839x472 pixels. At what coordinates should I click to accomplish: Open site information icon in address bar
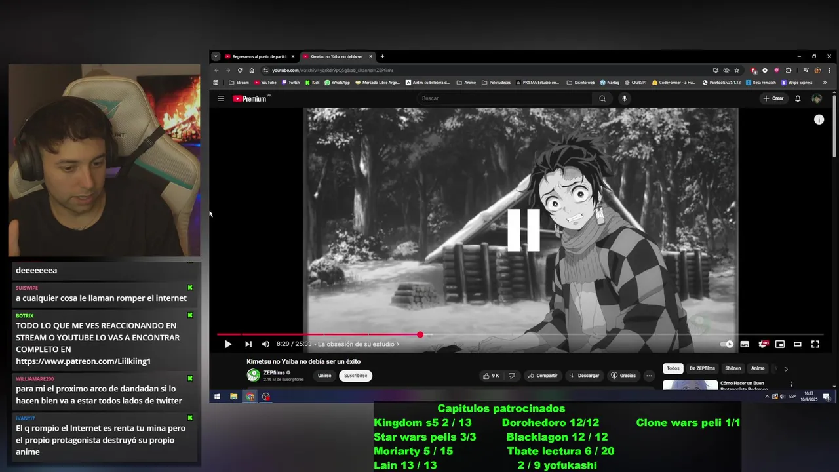coord(266,70)
